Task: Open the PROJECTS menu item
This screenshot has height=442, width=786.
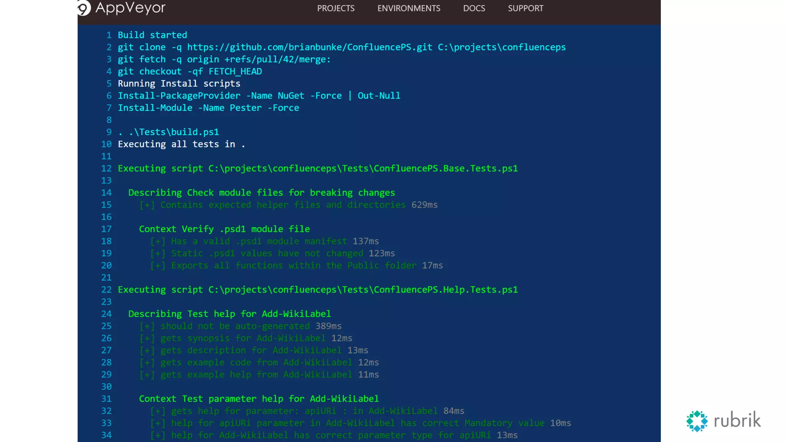Action: [335, 8]
